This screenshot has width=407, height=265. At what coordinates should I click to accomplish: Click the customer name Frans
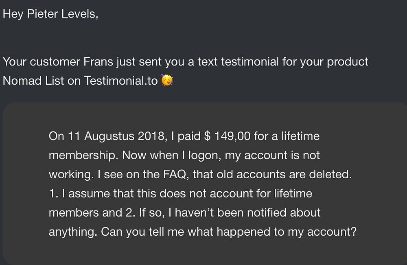coord(98,62)
